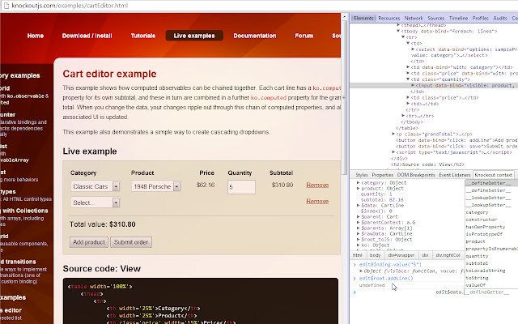Click the Quantity input field
Image resolution: width=518 pixels, height=324 pixels.
point(241,186)
